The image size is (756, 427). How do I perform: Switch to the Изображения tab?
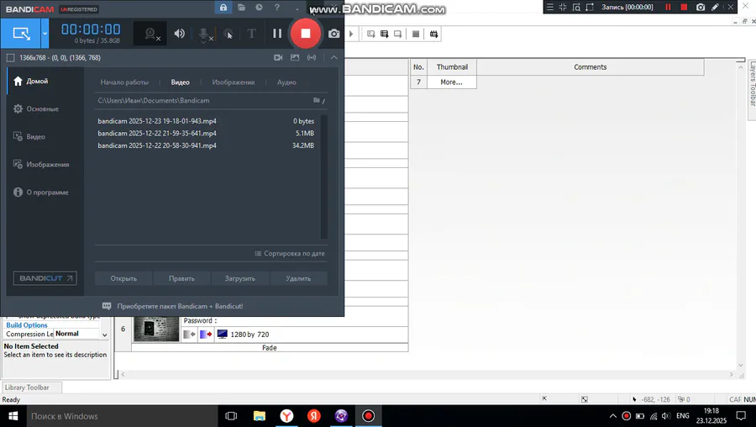coord(234,82)
